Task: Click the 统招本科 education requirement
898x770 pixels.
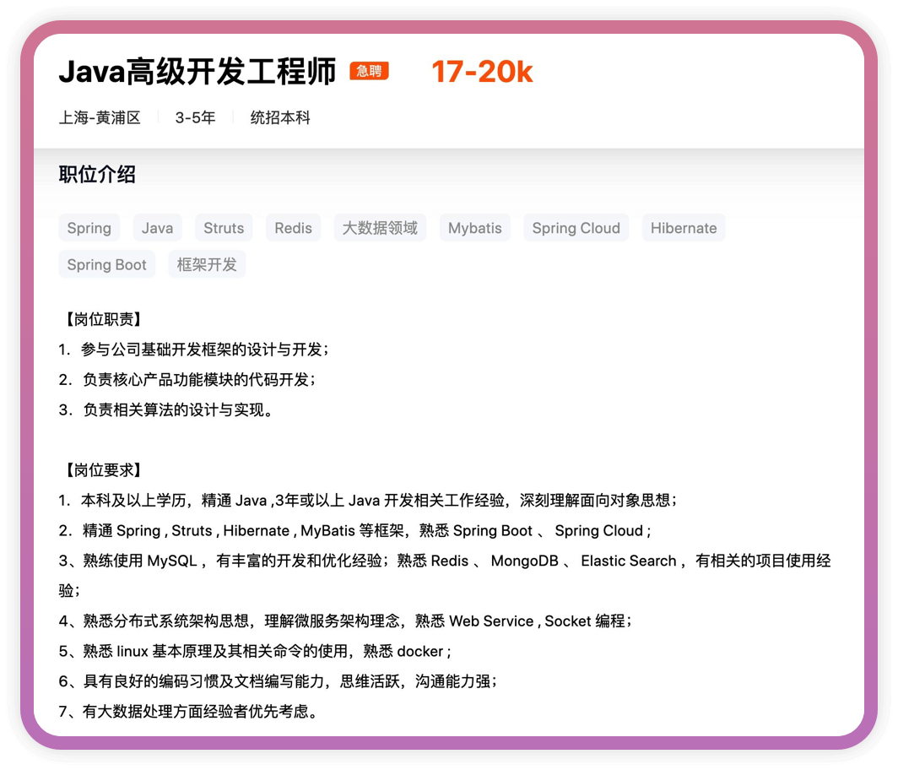Action: pos(280,117)
